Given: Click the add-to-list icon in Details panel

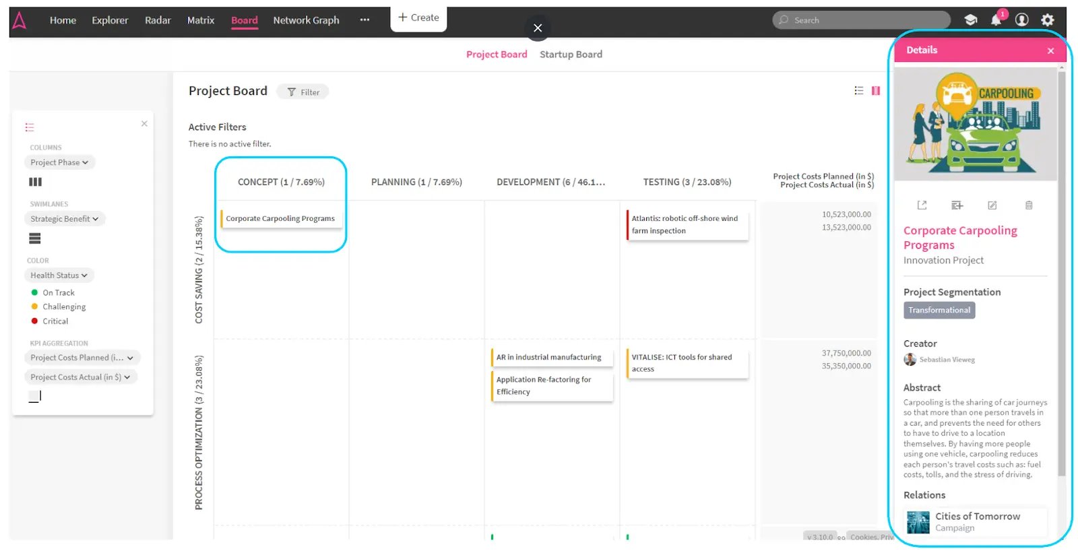Looking at the screenshot, I should point(957,205).
